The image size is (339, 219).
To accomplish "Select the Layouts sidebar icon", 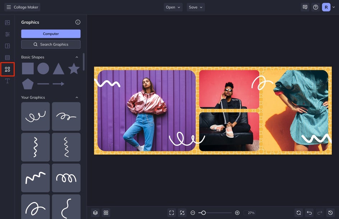I will pos(7,46).
